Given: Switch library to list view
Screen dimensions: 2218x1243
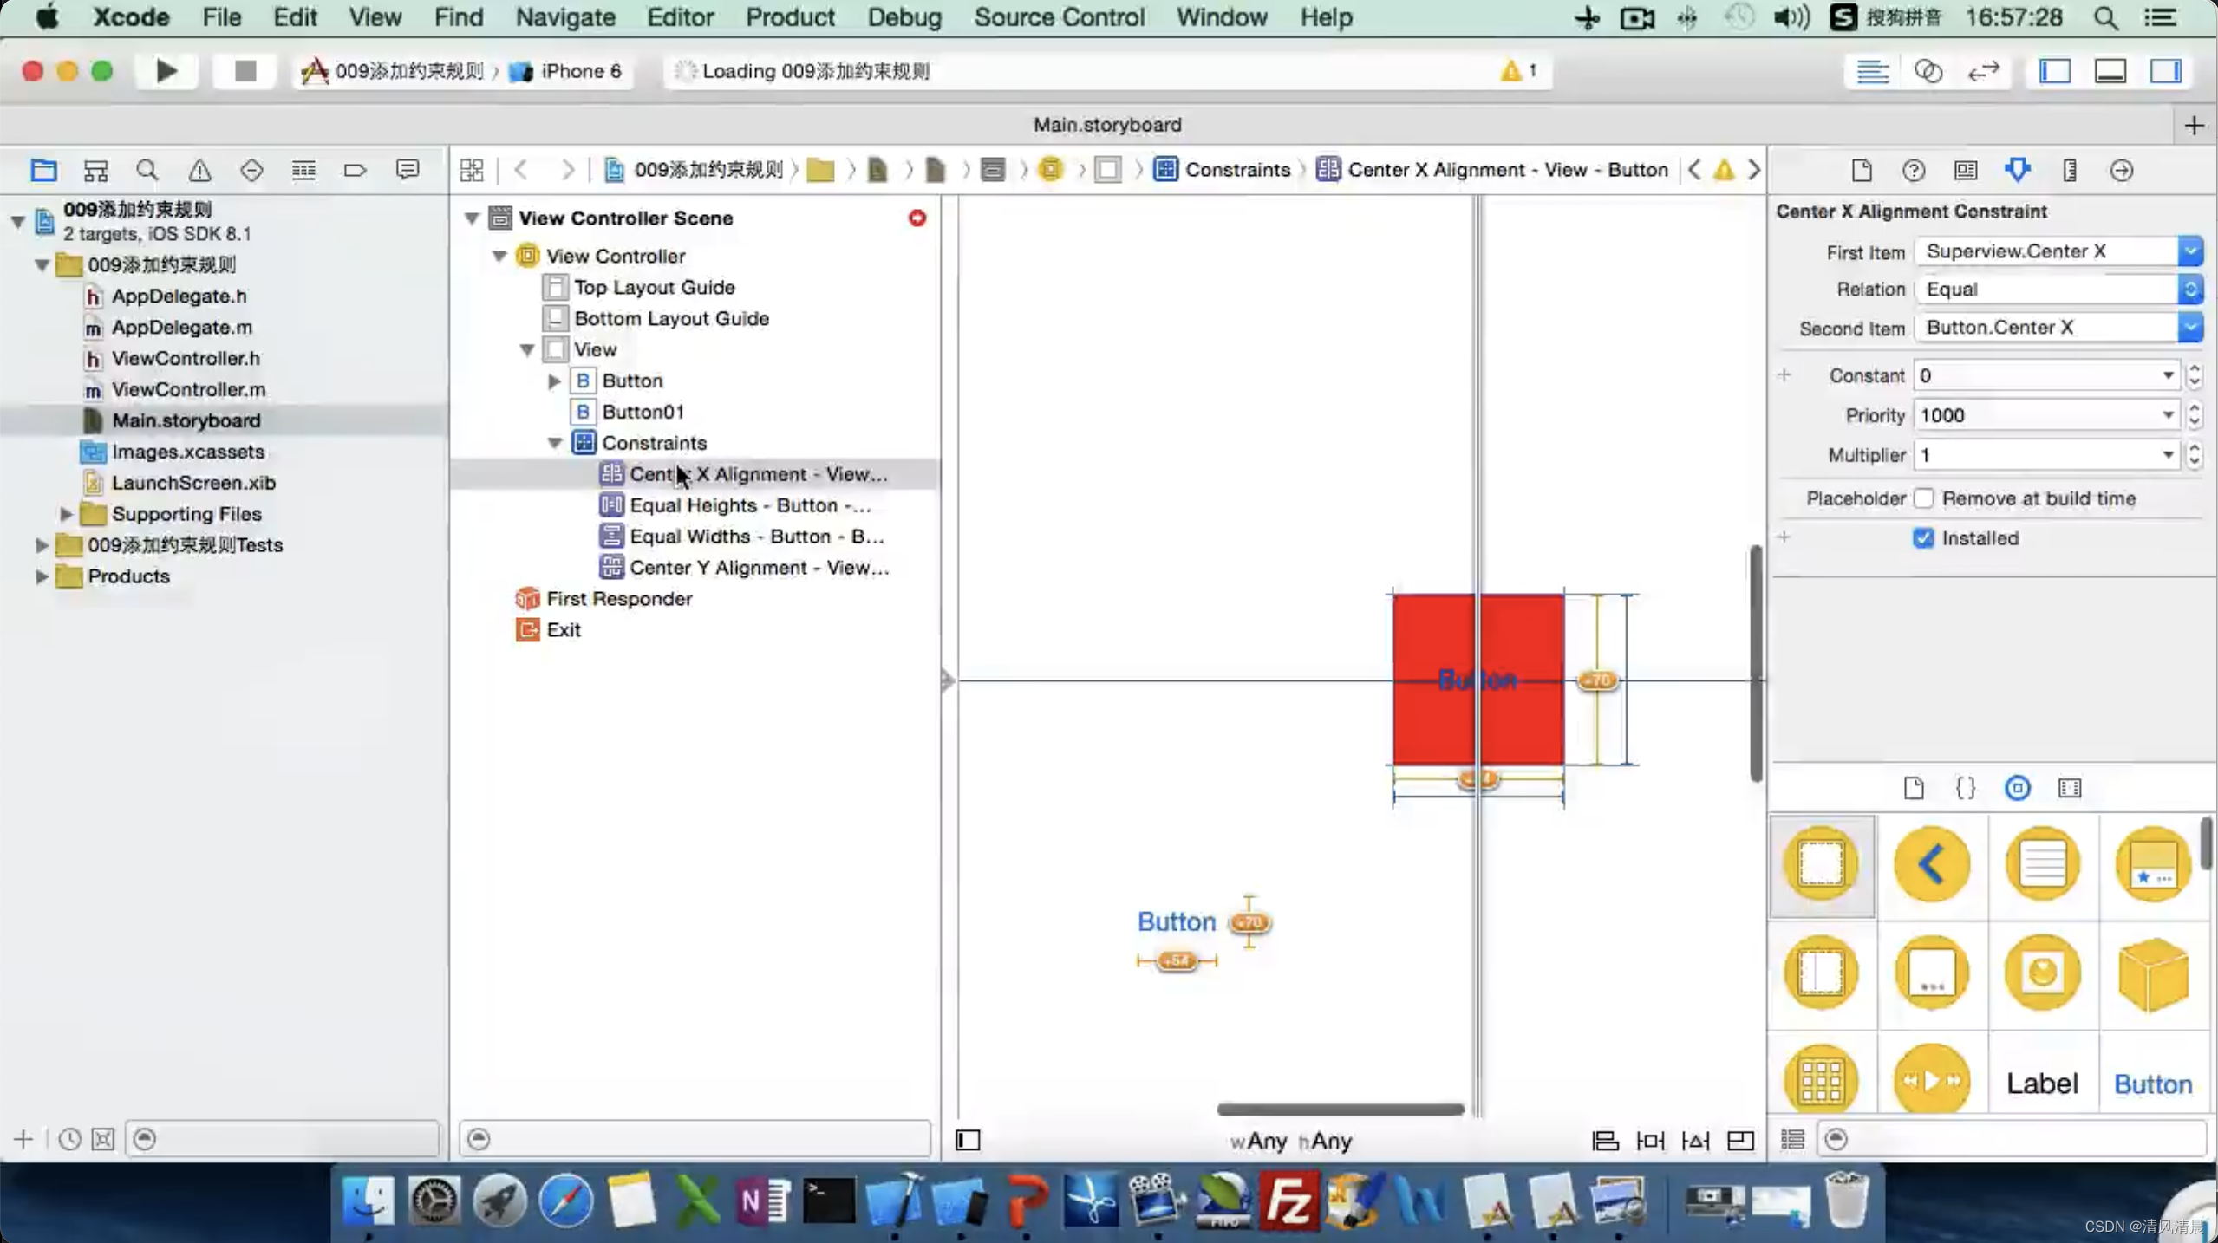Looking at the screenshot, I should (1792, 1139).
